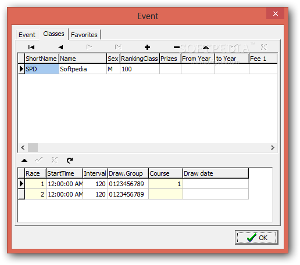
Task: Click Interval 120 of race 1
Action: (x=95, y=184)
